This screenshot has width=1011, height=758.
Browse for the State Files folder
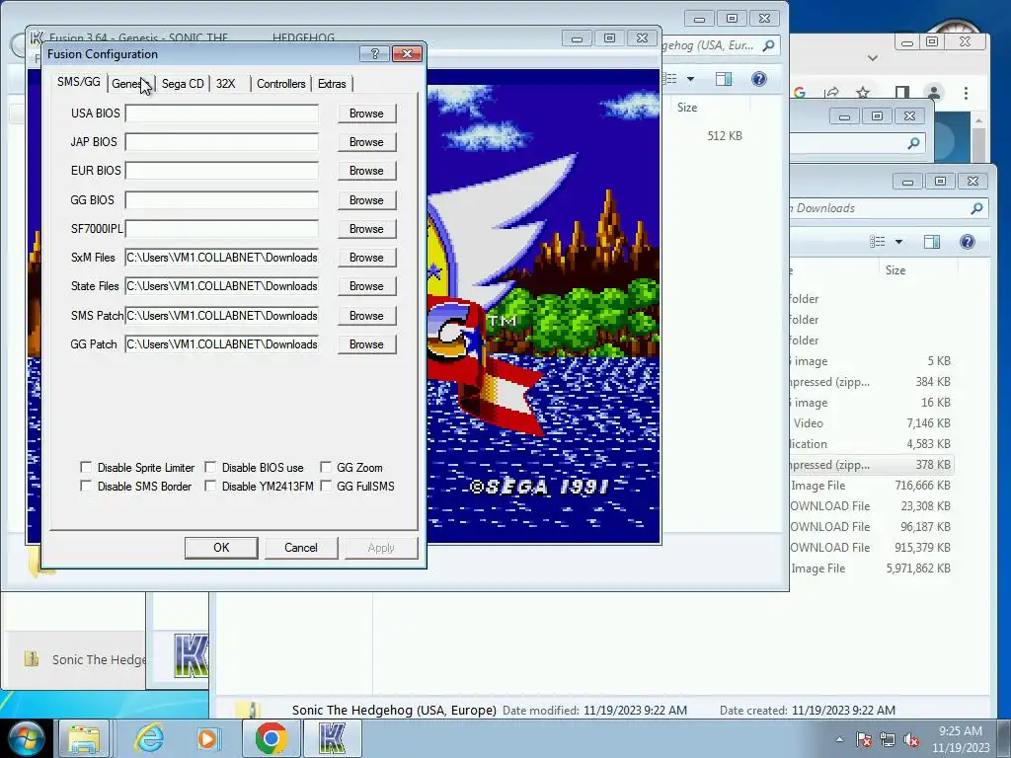(x=366, y=286)
